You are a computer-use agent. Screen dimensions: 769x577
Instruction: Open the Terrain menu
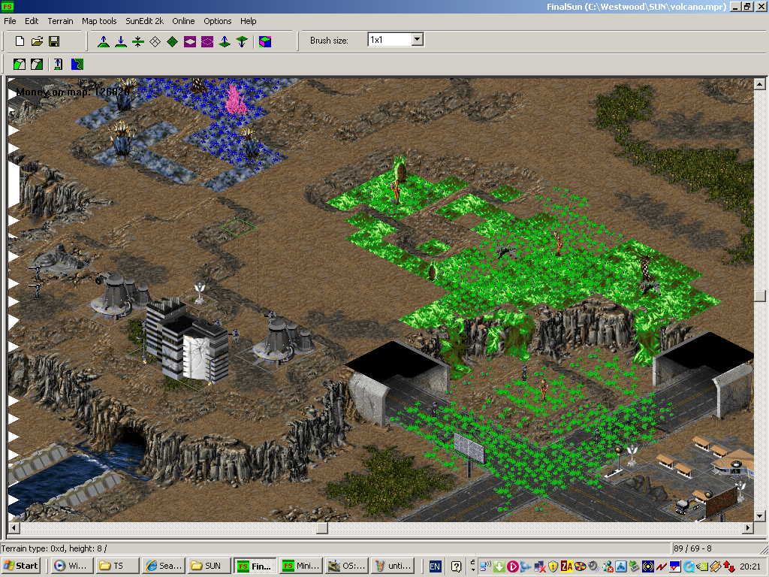(60, 21)
